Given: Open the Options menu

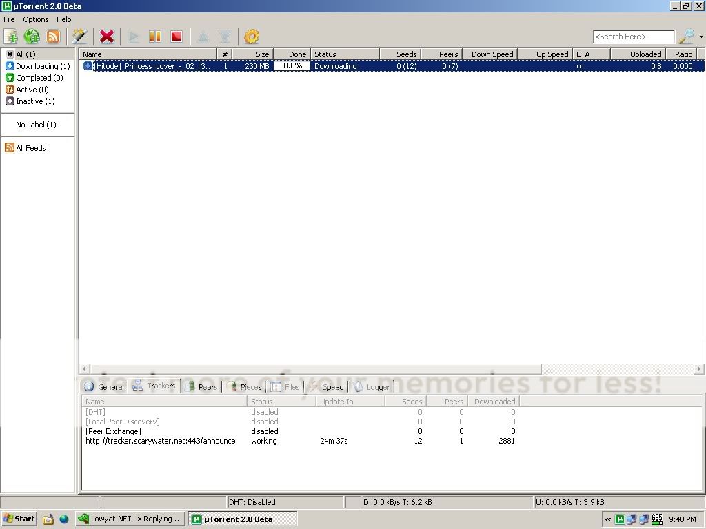Looking at the screenshot, I should click(36, 19).
